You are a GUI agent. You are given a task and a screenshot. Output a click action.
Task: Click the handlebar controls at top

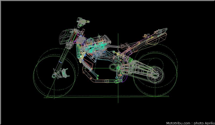click(x=83, y=22)
